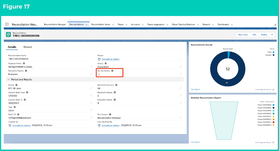Open View Report under Detailed Reconciliation Report
This screenshot has width=279, height=151.
point(195,142)
